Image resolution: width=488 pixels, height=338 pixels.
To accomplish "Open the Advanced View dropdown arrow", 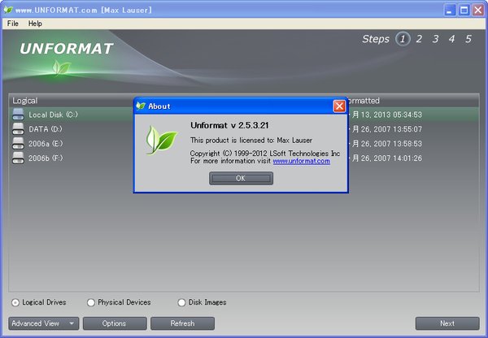I will pyautogui.click(x=72, y=323).
